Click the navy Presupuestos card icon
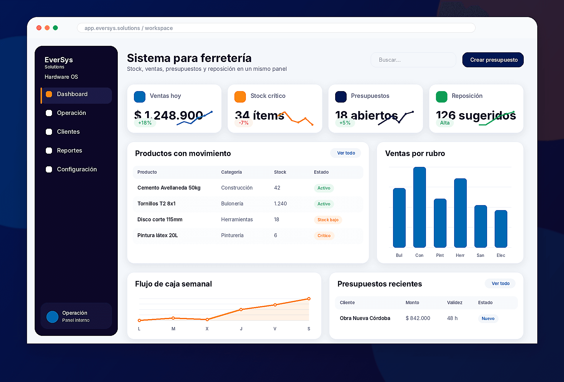This screenshot has width=564, height=382. (341, 97)
